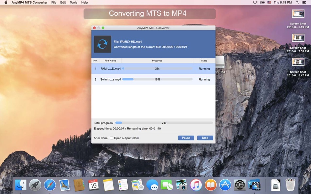Open System Preferences from the Dock

(x=240, y=185)
